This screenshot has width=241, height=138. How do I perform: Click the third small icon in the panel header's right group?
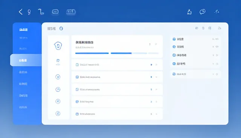(210, 28)
